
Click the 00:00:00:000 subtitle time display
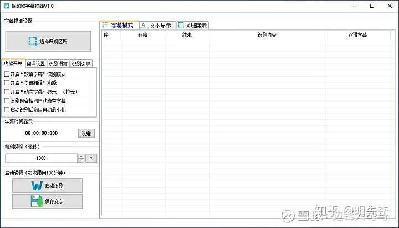(x=41, y=133)
